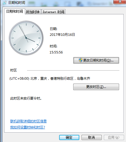Viewport: 126px width, 142px height.
Task: Open help link 我如何设置时钟和时区?
Action: tap(28, 127)
